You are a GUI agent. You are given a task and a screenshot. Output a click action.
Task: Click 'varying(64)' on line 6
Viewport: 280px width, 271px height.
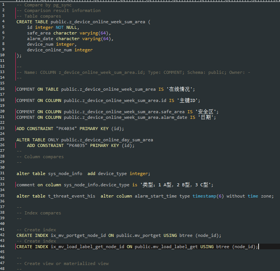94,33
